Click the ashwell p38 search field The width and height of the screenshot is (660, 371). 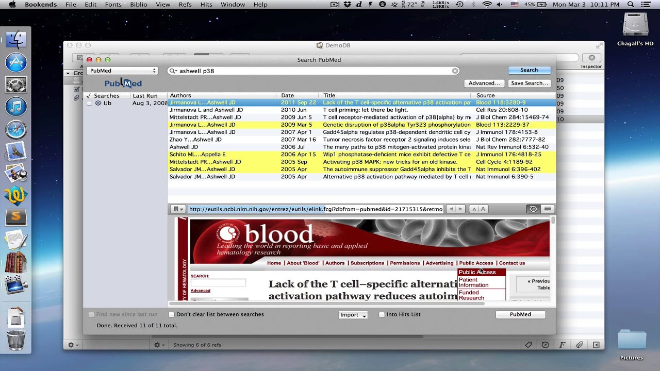tap(313, 71)
